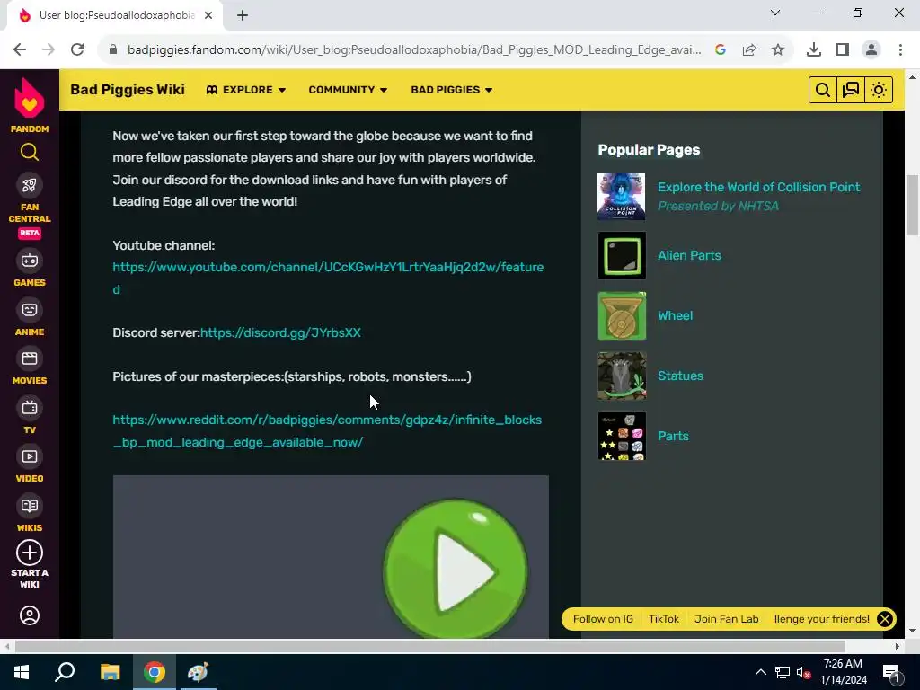Click the Statues thumbnail image
The width and height of the screenshot is (920, 690).
tap(622, 376)
